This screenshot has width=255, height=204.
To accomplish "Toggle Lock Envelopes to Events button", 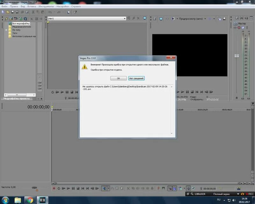I will tap(188, 188).
